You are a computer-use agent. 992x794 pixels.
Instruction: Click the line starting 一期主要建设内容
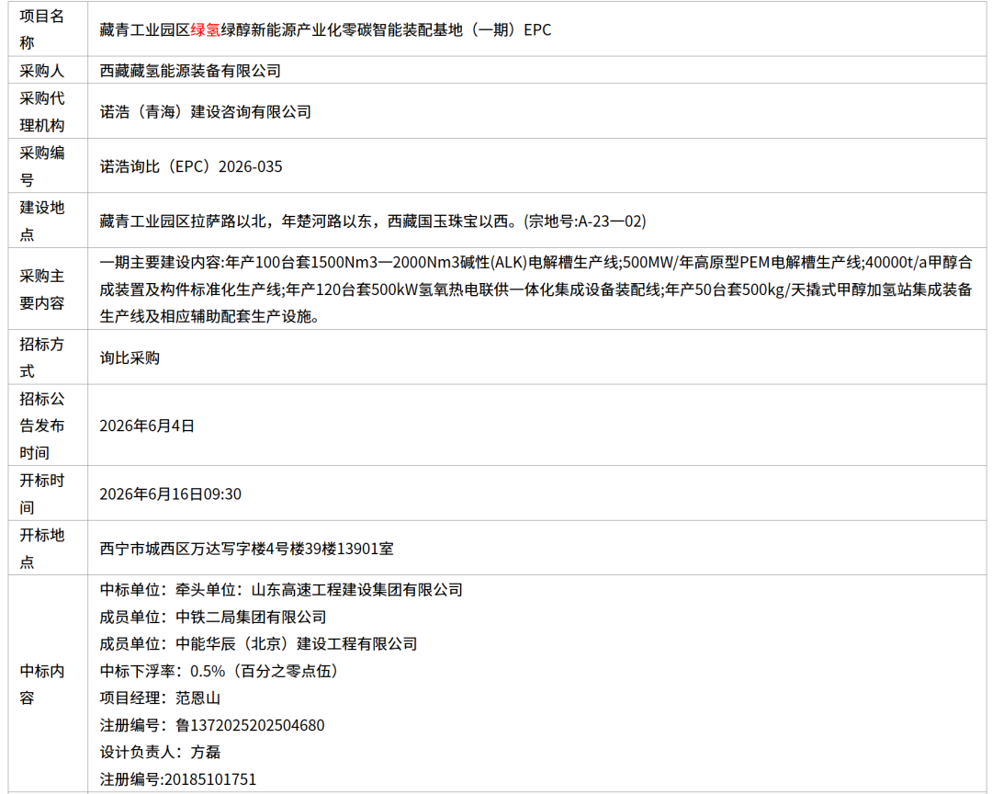[x=535, y=262]
